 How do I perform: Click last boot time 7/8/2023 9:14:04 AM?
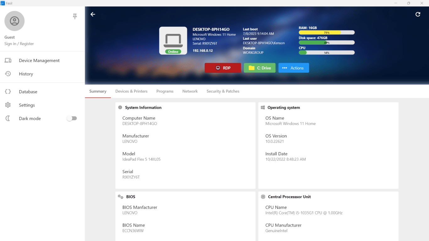point(258,34)
